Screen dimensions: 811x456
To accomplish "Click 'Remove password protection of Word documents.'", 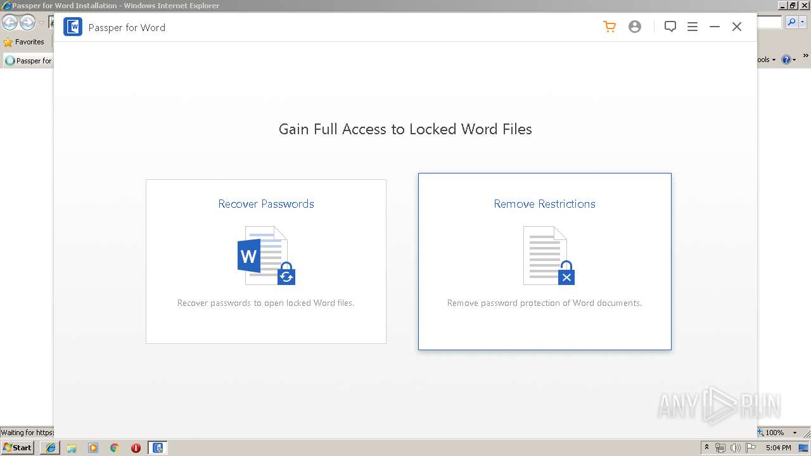I will (x=545, y=303).
